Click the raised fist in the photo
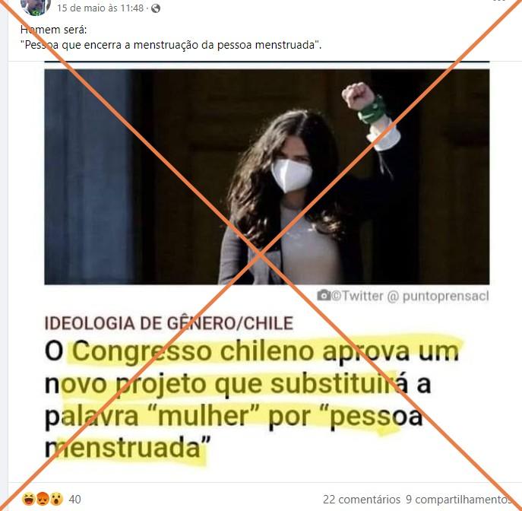 point(358,94)
